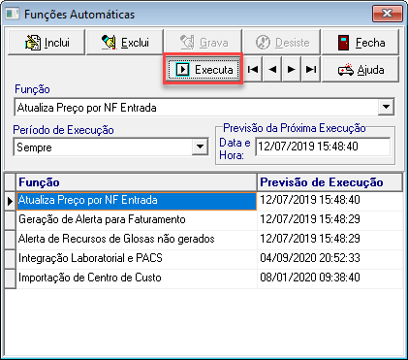Close the Funções Automáticas window

pos(388,14)
